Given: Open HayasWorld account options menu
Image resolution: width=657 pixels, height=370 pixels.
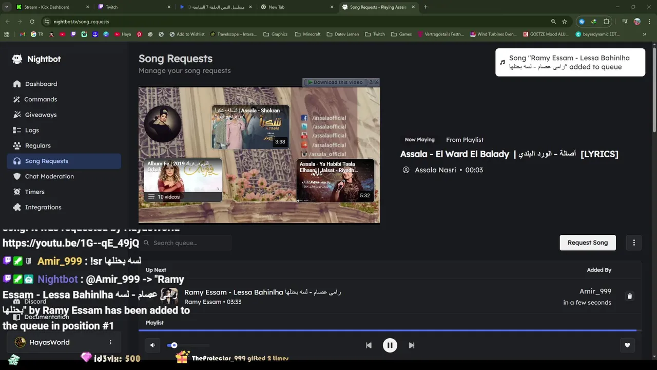Looking at the screenshot, I should pyautogui.click(x=110, y=342).
